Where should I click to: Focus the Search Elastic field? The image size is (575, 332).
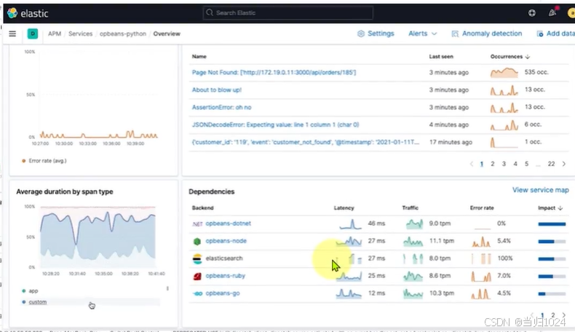(x=288, y=13)
